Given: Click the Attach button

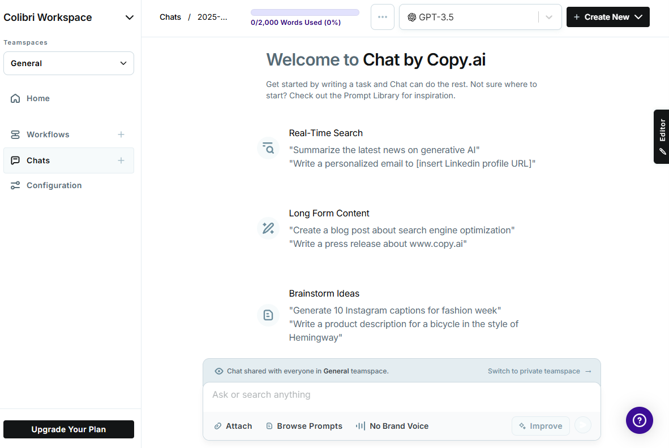Looking at the screenshot, I should click(x=233, y=426).
